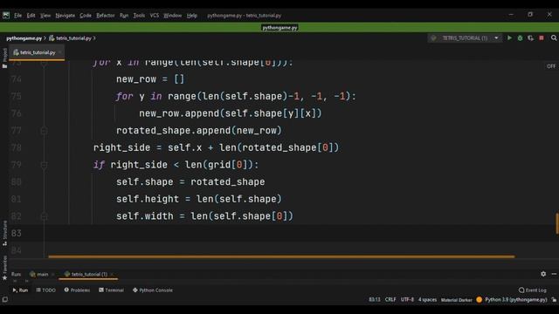Open the Run menu
The height and width of the screenshot is (314, 559).
[x=124, y=16]
